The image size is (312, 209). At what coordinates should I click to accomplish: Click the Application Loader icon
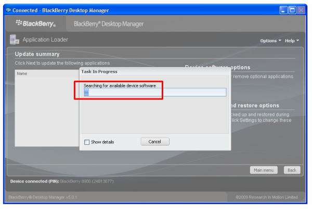[x=15, y=40]
